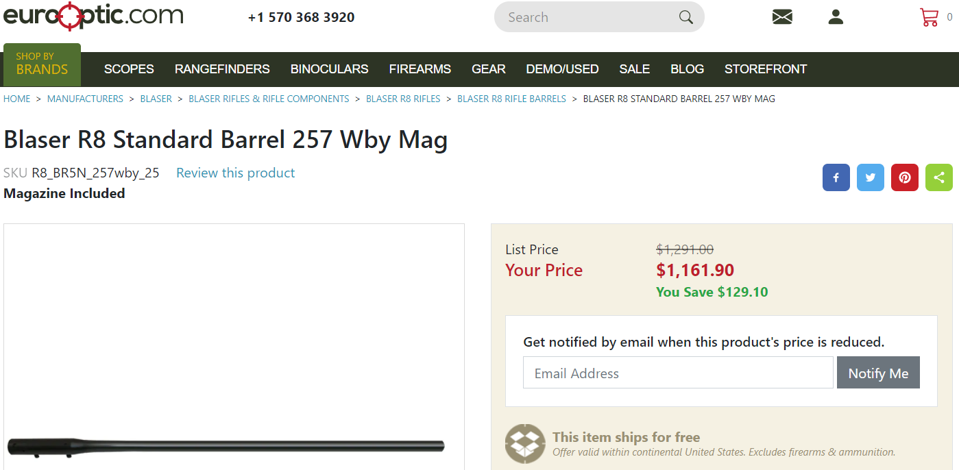Open Blaser R8 Rifle Barrels breadcrumb
This screenshot has height=470, width=959.
[x=511, y=99]
